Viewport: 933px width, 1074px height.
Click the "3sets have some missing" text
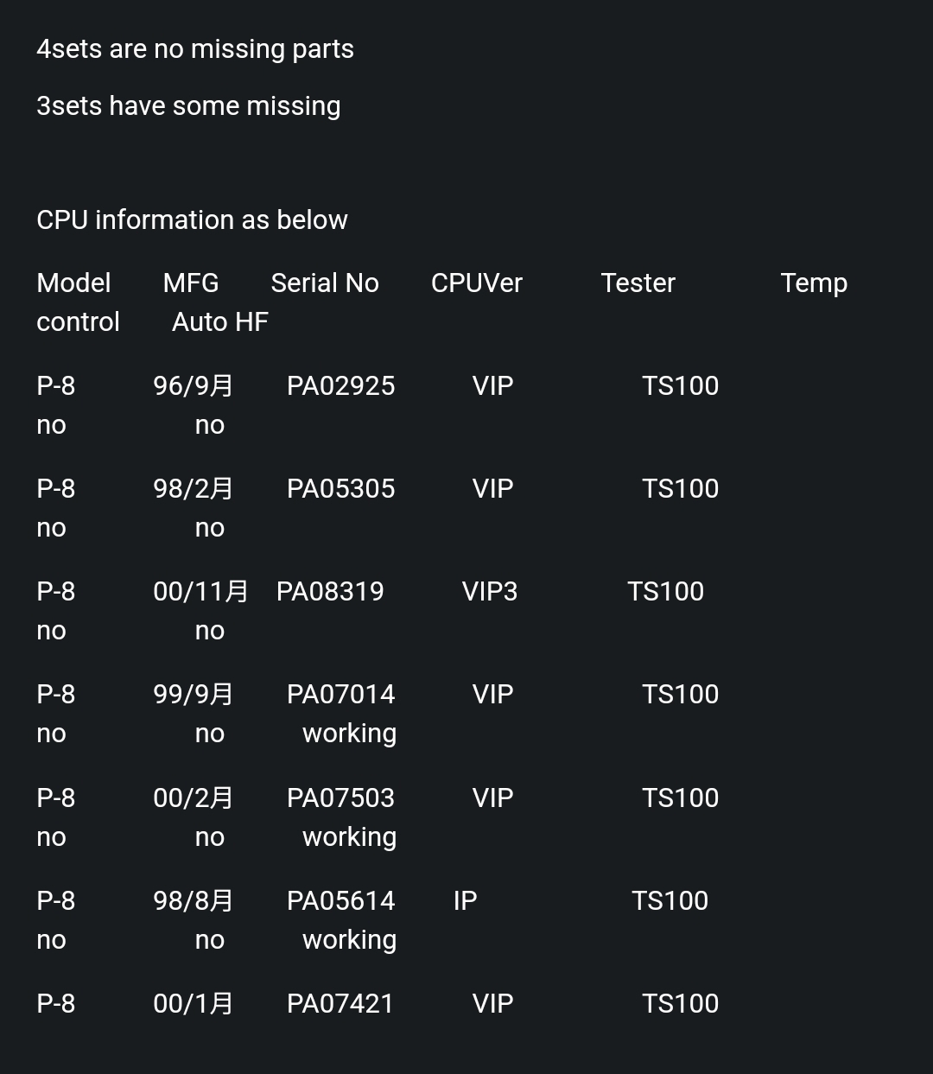pyautogui.click(x=188, y=106)
